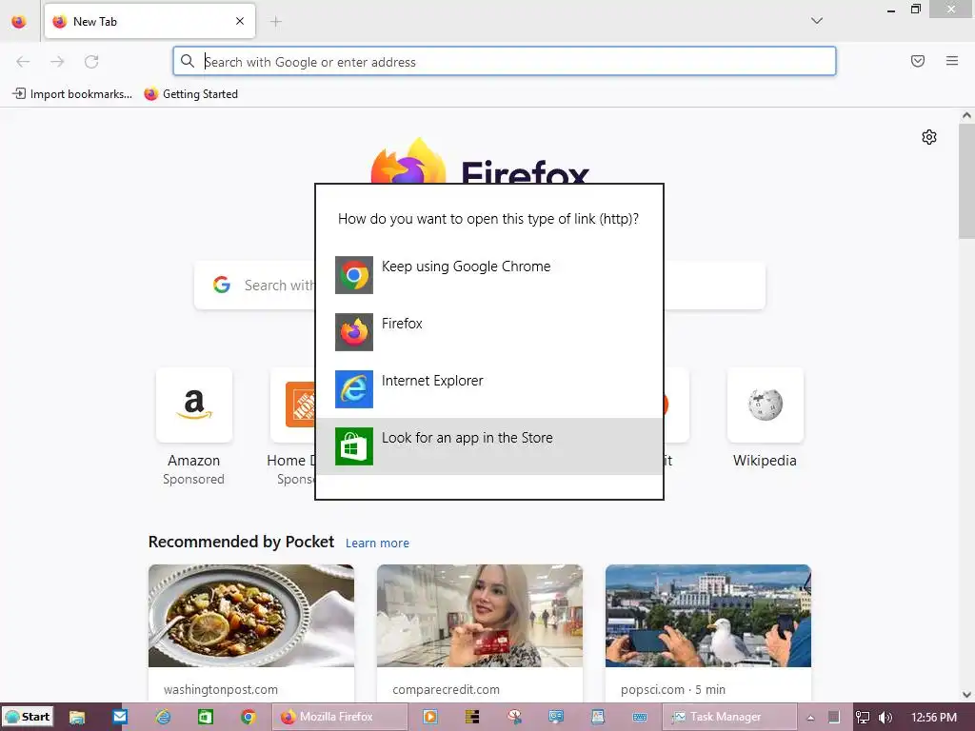
Task: Select the Firefox icon in the link dialog
Action: tap(354, 332)
